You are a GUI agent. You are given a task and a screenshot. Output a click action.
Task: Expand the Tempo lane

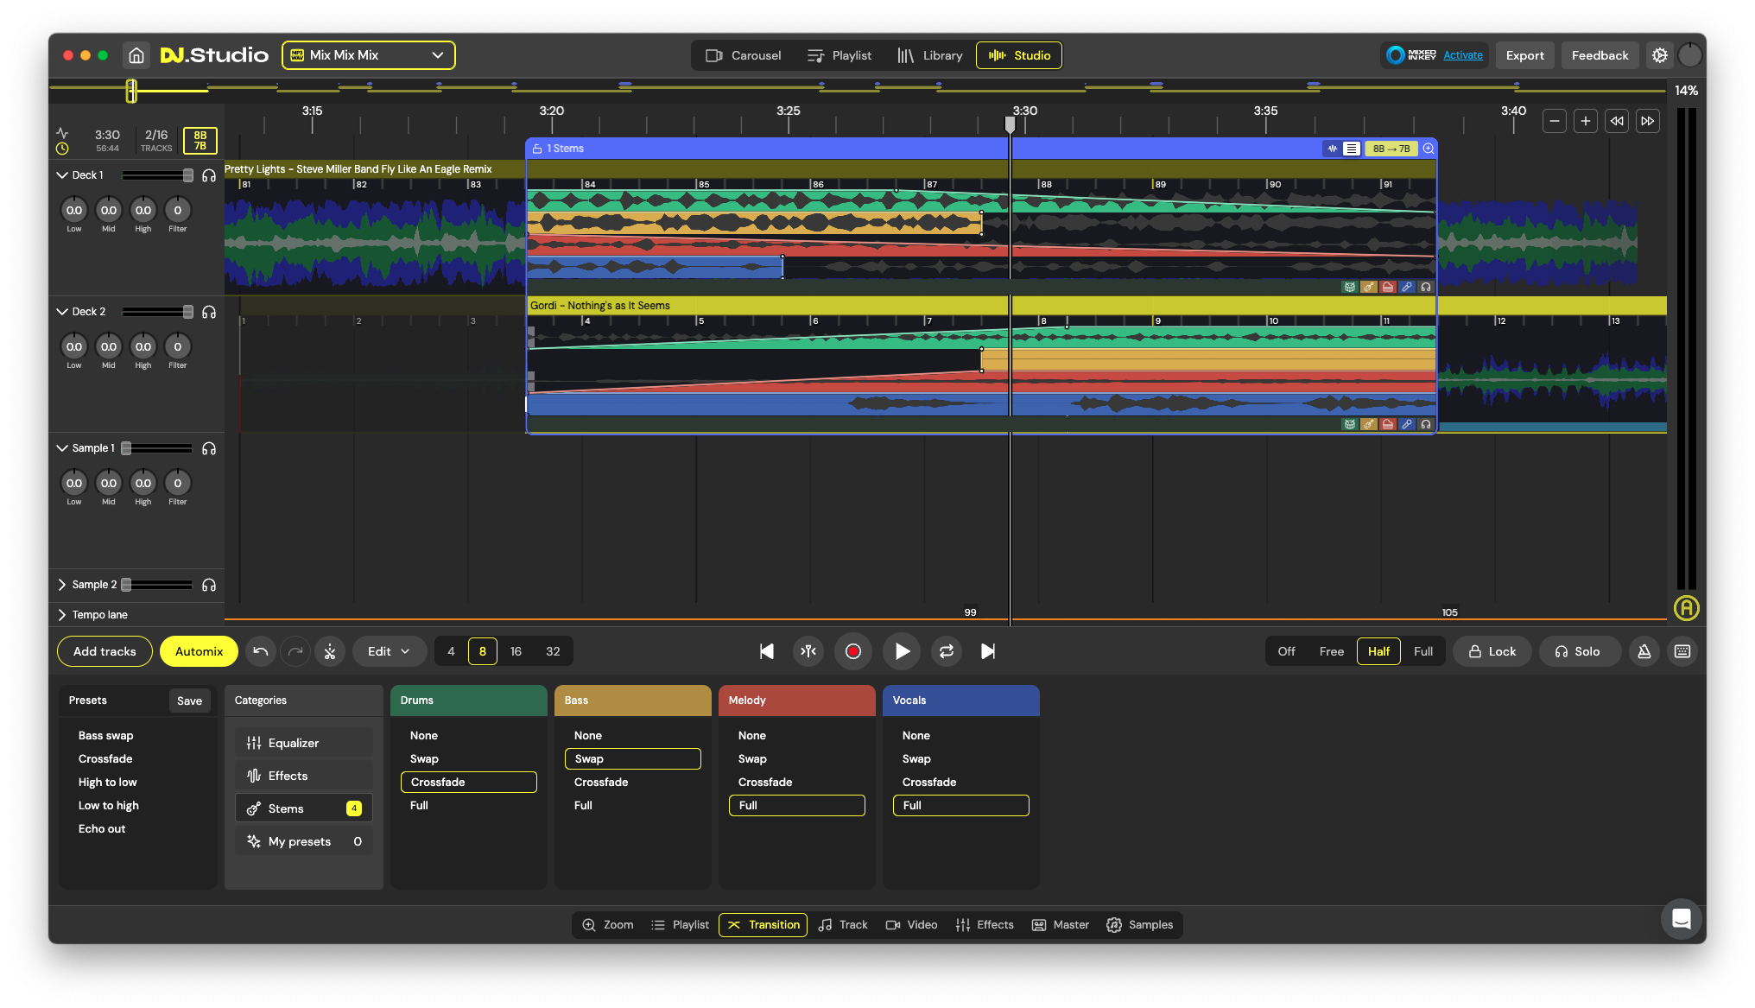61,615
